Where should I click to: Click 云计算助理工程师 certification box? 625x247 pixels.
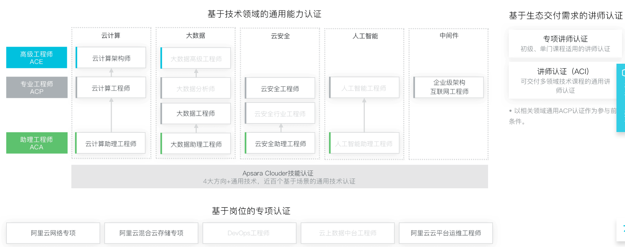111,143
